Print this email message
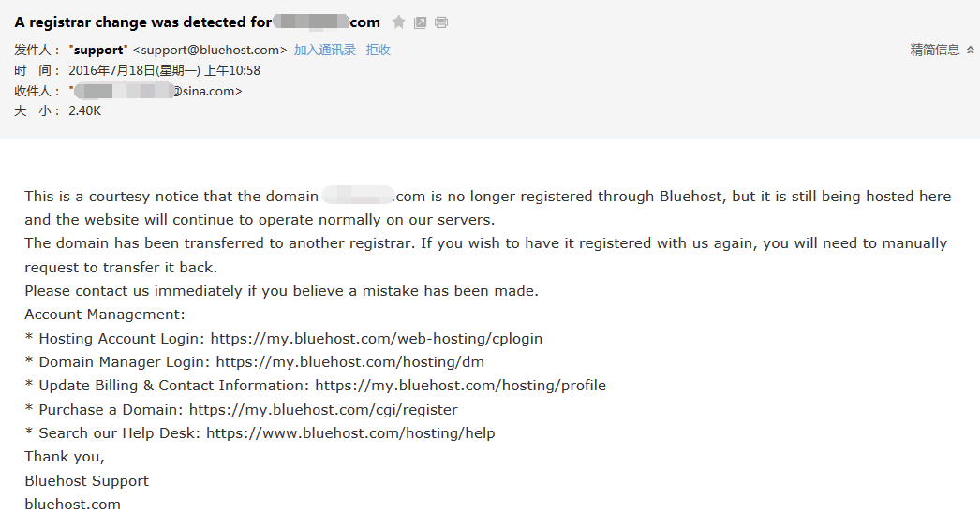Viewport: 980px width, 527px height. (441, 22)
